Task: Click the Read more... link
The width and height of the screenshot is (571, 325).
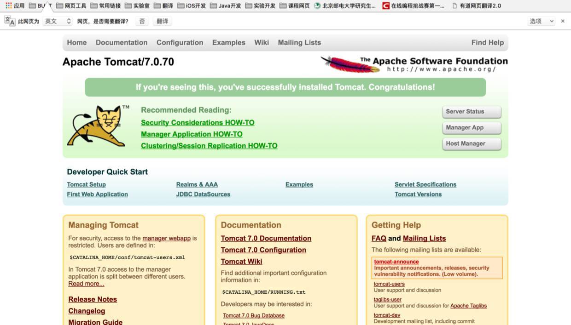Action: point(86,284)
